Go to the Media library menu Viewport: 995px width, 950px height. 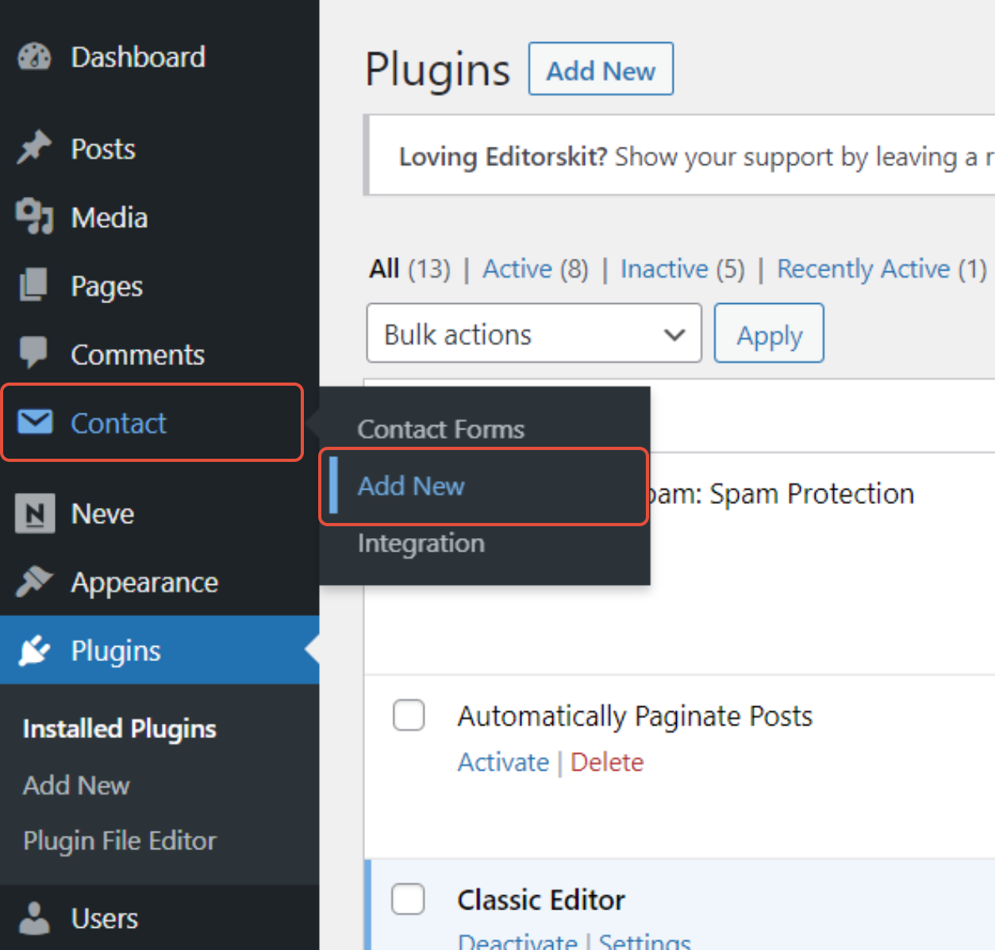coord(159,217)
